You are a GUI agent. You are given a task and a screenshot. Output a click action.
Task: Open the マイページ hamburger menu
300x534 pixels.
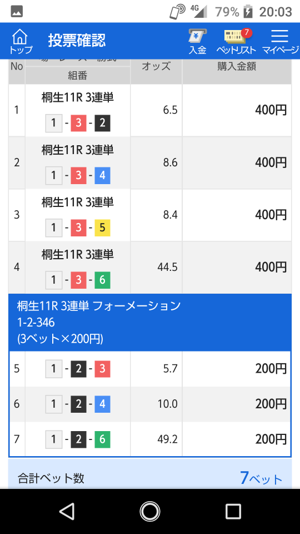[281, 42]
